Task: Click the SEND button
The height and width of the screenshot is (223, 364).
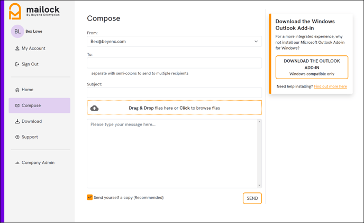Action: point(252,198)
